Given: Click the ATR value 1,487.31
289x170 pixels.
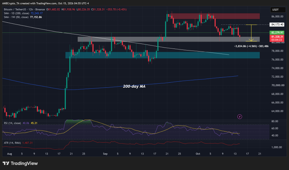Looking at the screenshot, I should click(x=28, y=143).
